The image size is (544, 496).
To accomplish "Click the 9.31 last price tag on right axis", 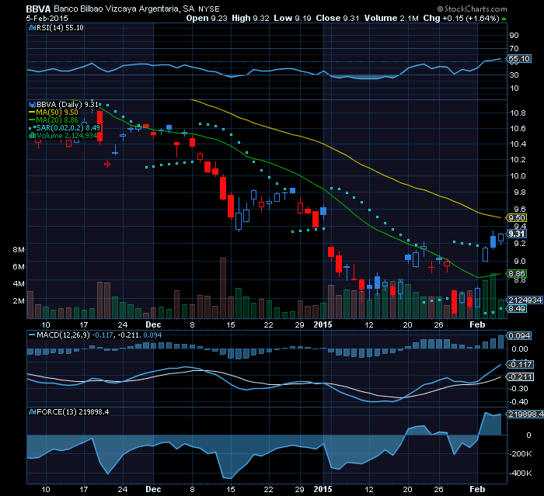I will click(517, 234).
